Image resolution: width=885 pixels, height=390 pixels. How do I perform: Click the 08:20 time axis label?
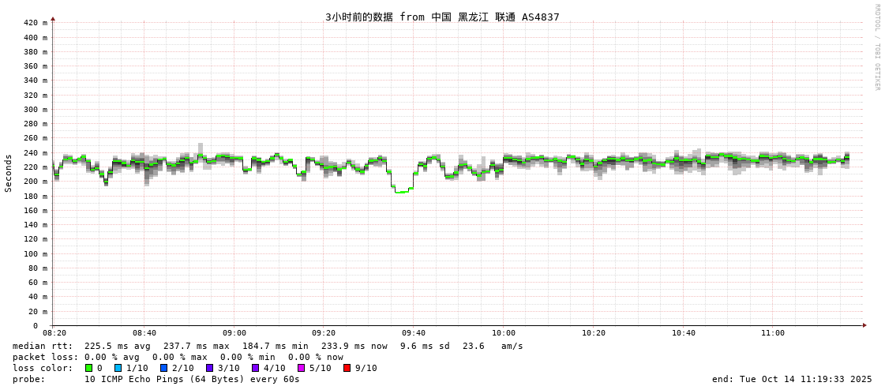pyautogui.click(x=54, y=333)
